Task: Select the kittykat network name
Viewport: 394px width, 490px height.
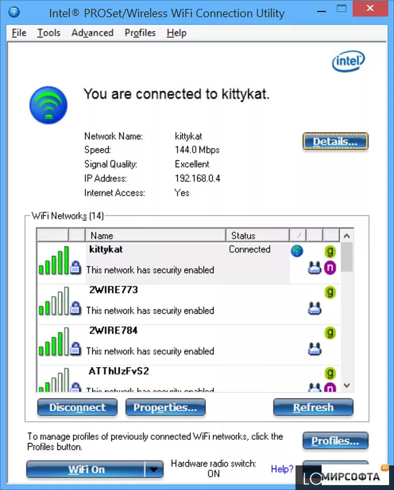Action: tap(106, 249)
